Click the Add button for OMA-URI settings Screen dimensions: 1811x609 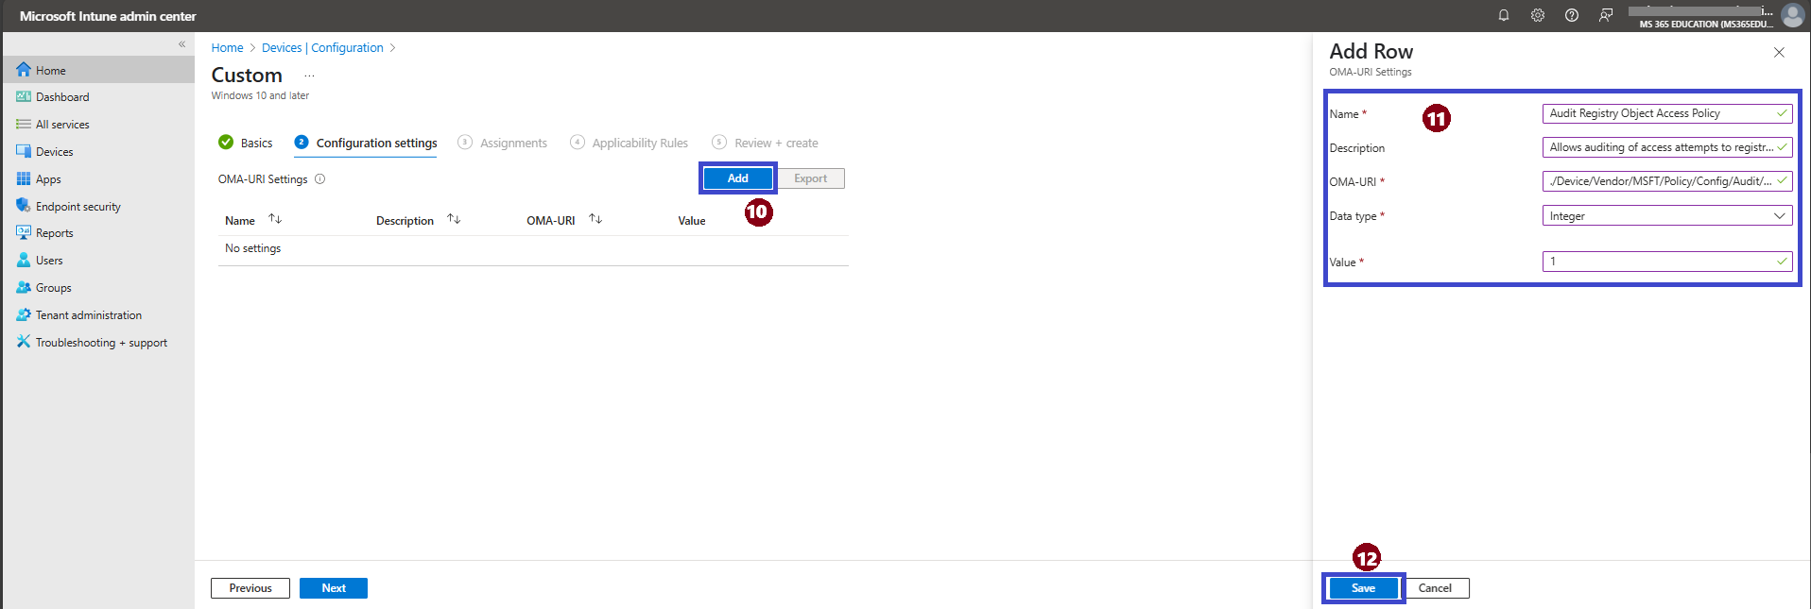point(738,178)
